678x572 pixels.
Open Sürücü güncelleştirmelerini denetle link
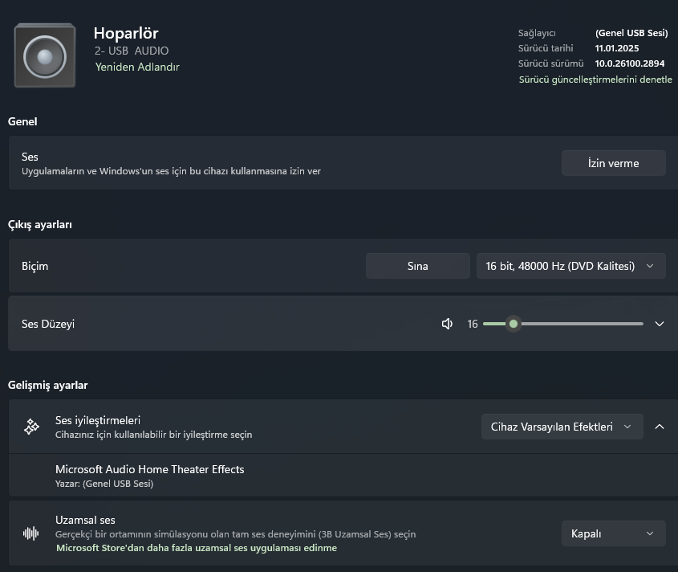pos(595,80)
